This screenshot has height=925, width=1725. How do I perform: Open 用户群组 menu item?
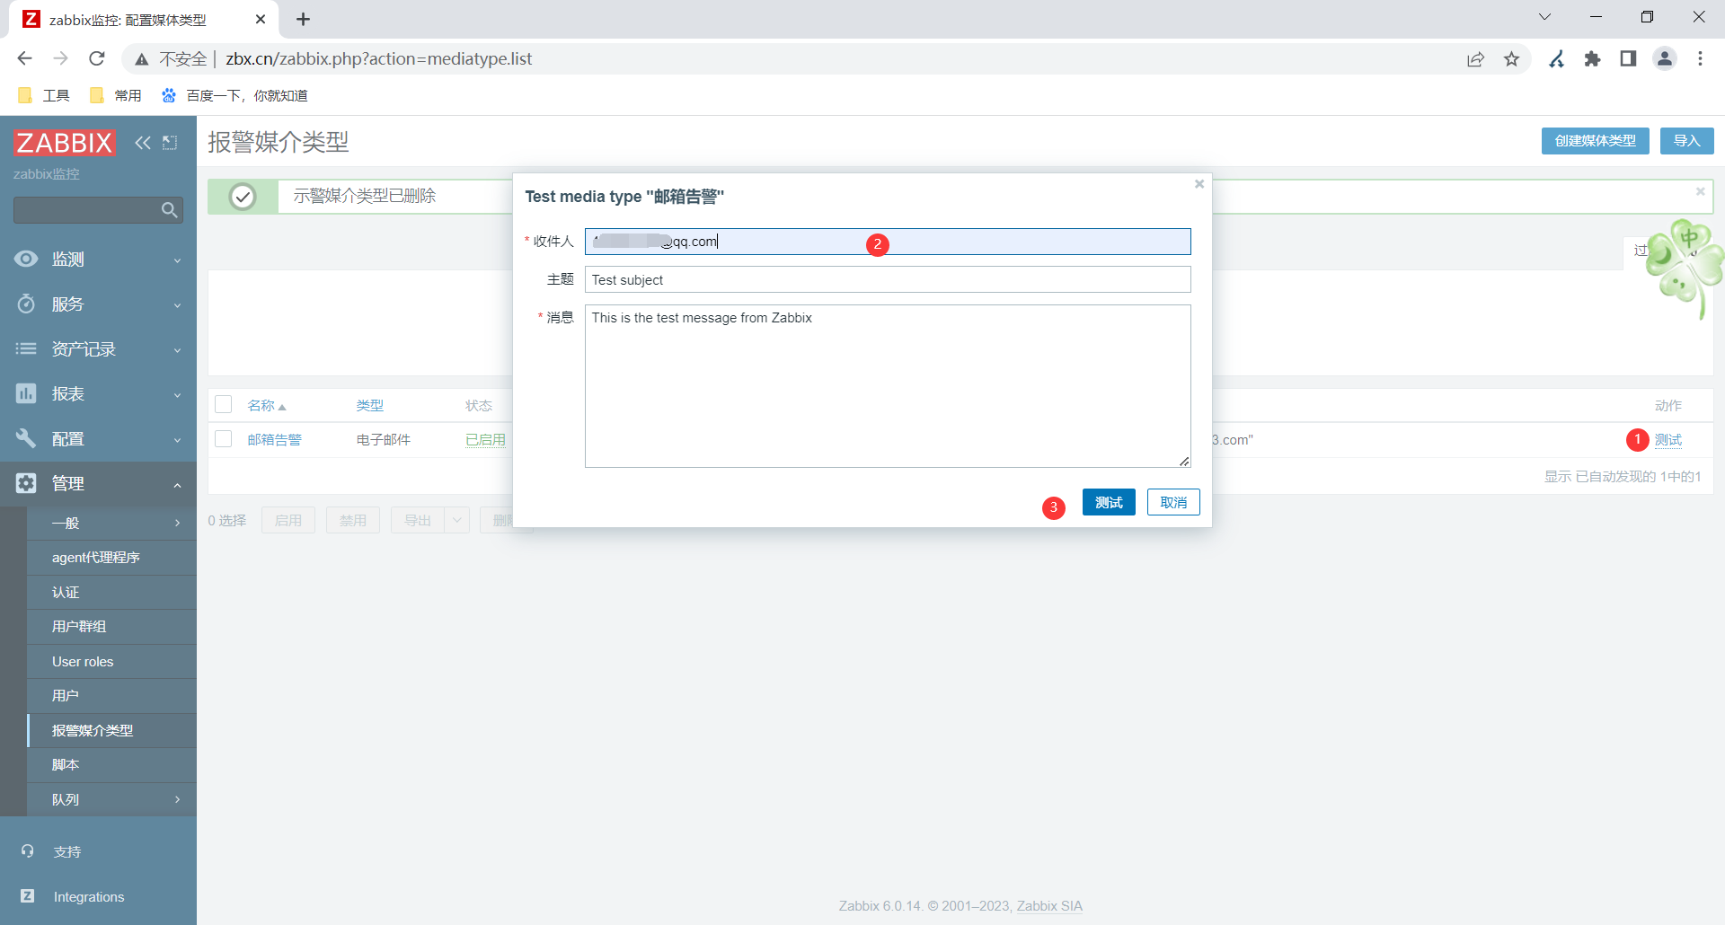(x=111, y=627)
